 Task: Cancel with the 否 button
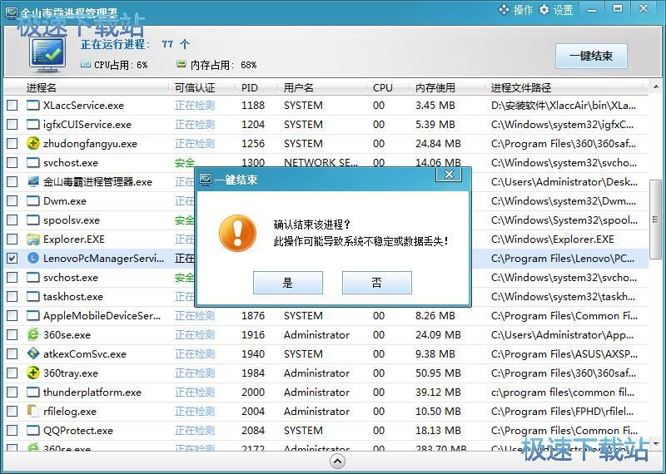[377, 283]
